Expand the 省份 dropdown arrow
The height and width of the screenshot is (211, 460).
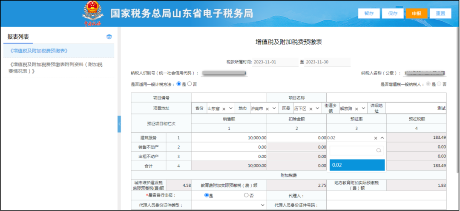click(230, 108)
